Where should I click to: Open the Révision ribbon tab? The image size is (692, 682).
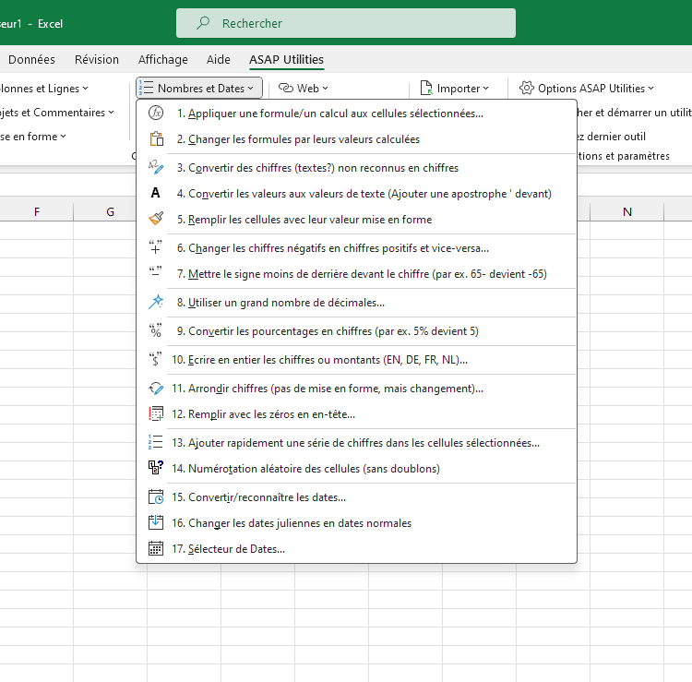point(97,59)
